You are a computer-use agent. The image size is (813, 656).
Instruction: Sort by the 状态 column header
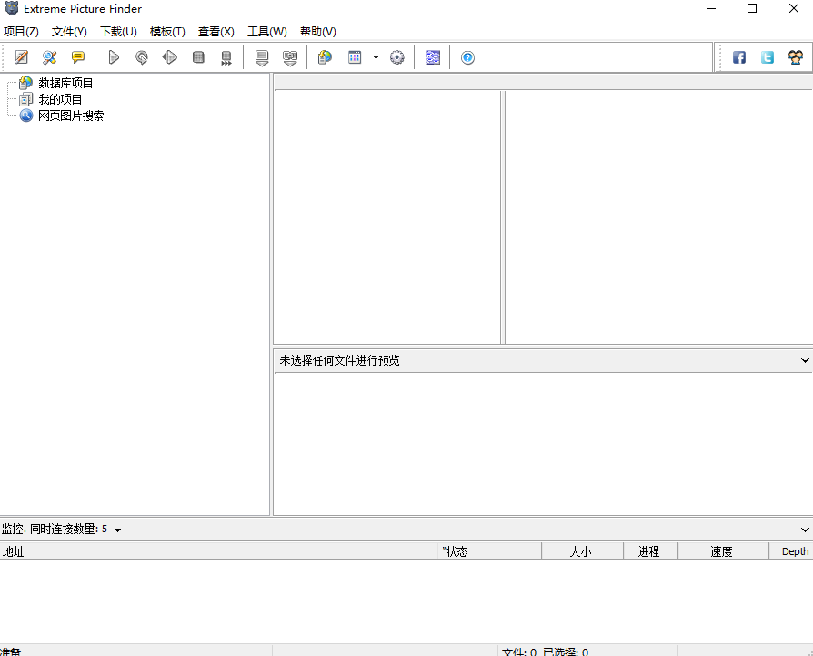[x=489, y=551]
